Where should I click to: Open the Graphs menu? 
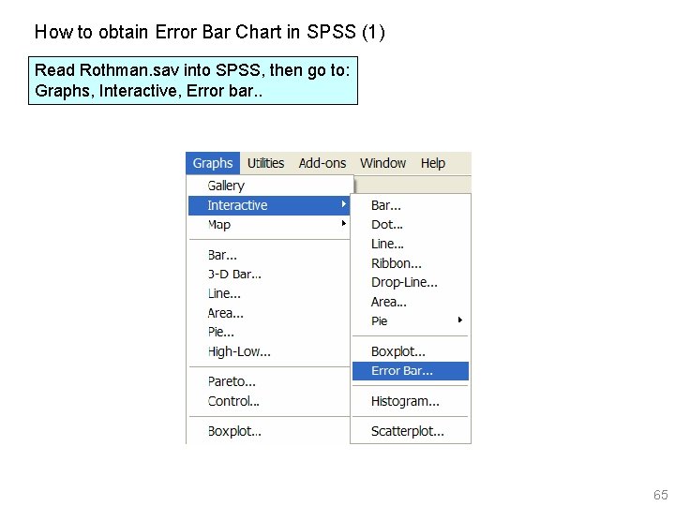[x=213, y=163]
